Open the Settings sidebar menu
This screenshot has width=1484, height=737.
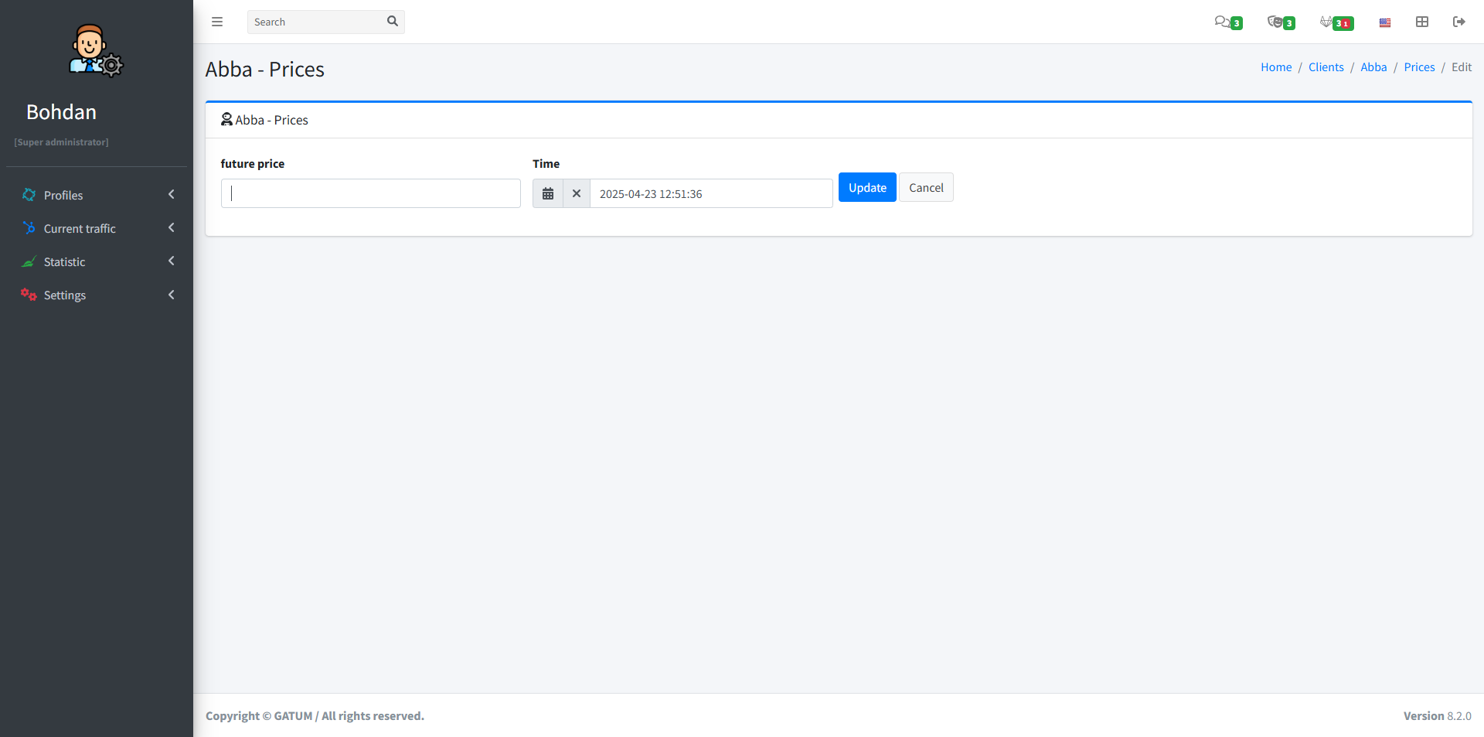click(x=65, y=295)
